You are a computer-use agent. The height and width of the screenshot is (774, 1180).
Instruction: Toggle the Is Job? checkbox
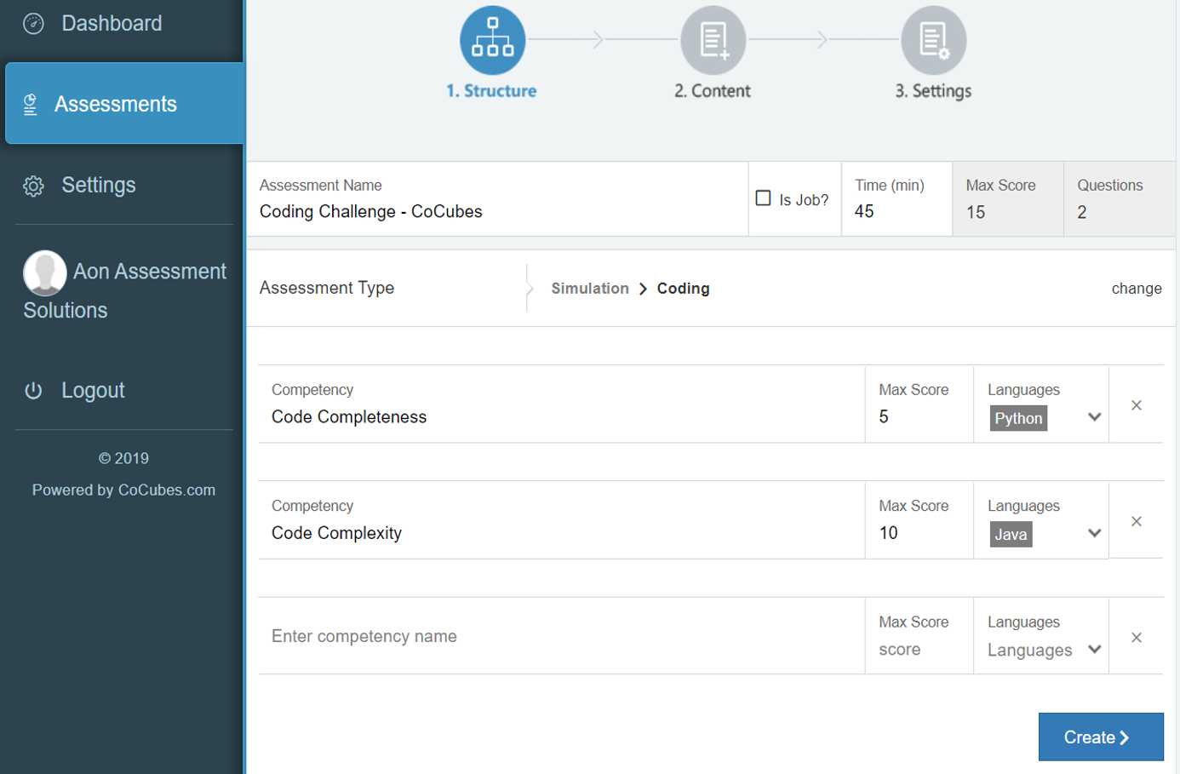tap(764, 198)
